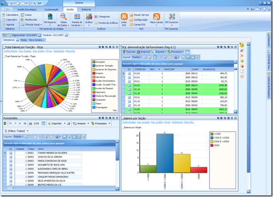Image resolution: width=273 pixels, height=197 pixels.
Task: Print the Funcionário list
Action: coord(68,124)
